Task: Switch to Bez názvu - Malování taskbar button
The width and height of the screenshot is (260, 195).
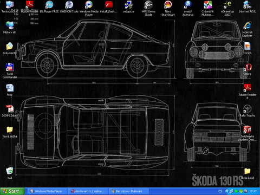Action: pyautogui.click(x=129, y=191)
